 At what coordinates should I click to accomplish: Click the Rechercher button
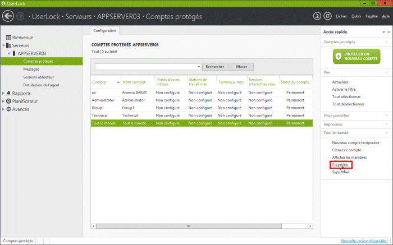(x=215, y=67)
